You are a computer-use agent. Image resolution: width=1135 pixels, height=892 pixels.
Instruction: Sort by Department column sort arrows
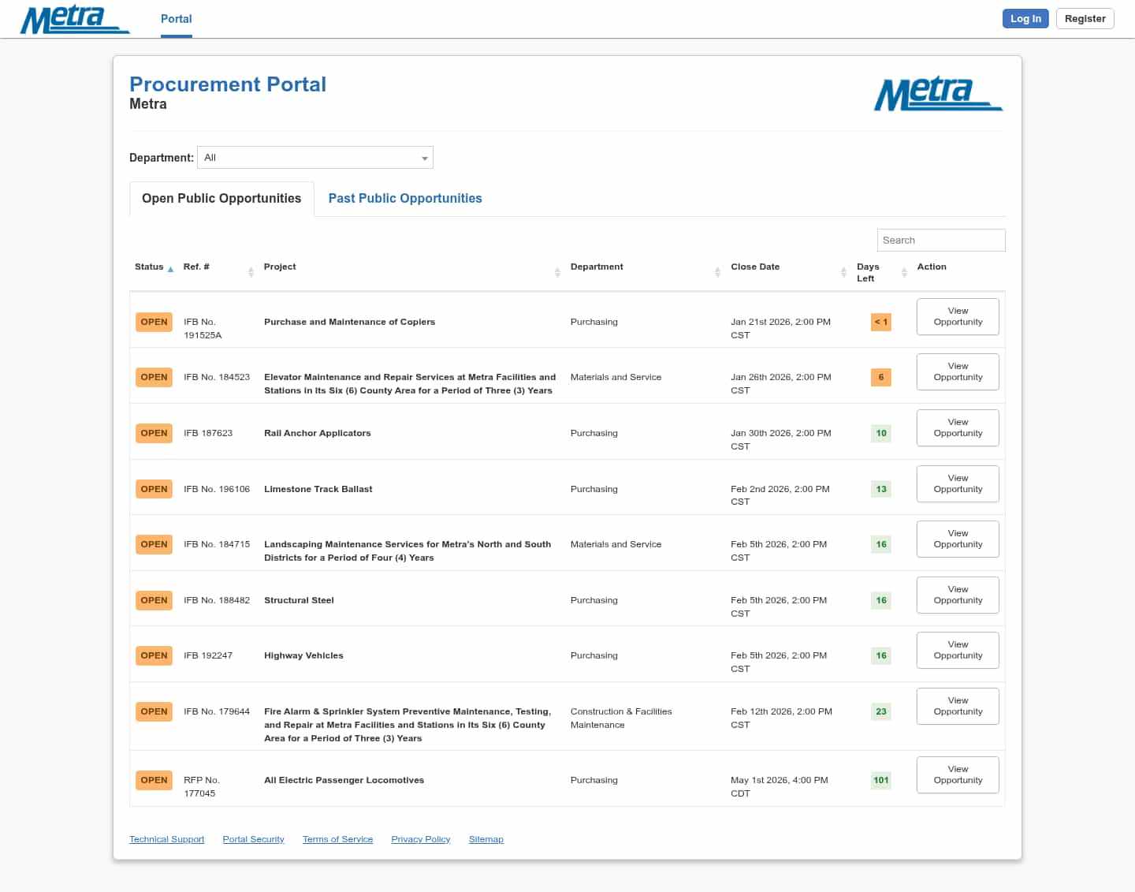point(717,272)
